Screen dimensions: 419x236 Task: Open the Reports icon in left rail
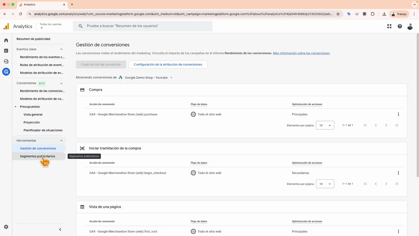6,51
